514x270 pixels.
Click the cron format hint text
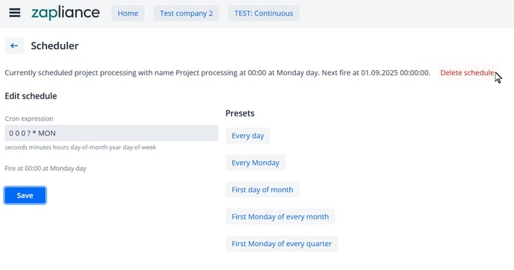click(81, 147)
